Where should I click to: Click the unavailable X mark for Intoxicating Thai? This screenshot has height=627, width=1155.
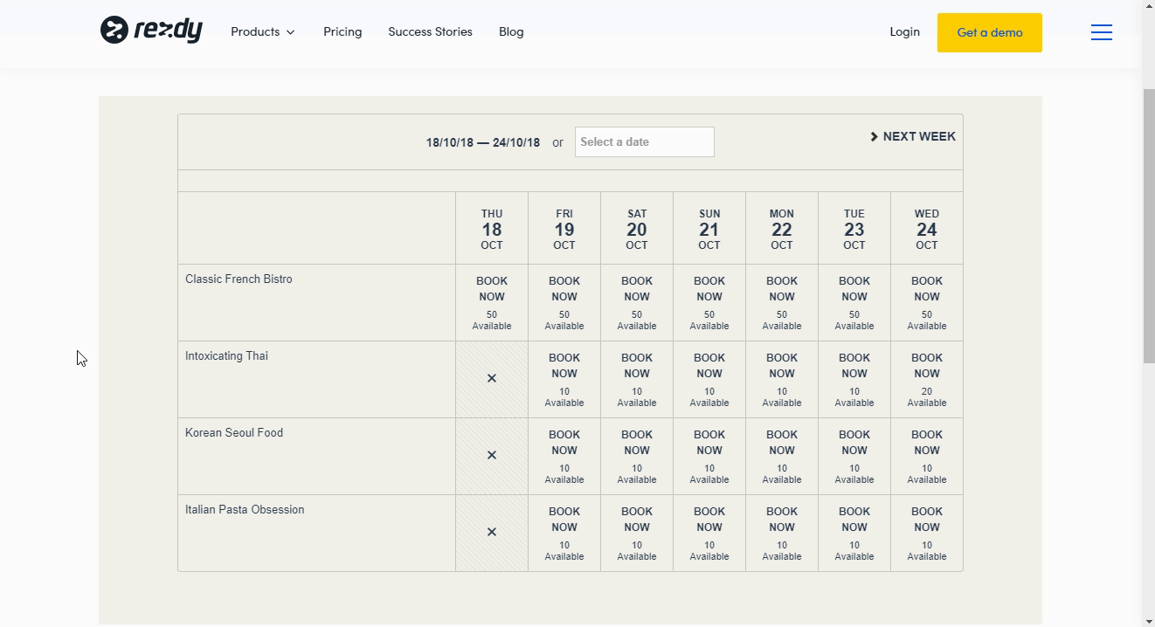491,379
